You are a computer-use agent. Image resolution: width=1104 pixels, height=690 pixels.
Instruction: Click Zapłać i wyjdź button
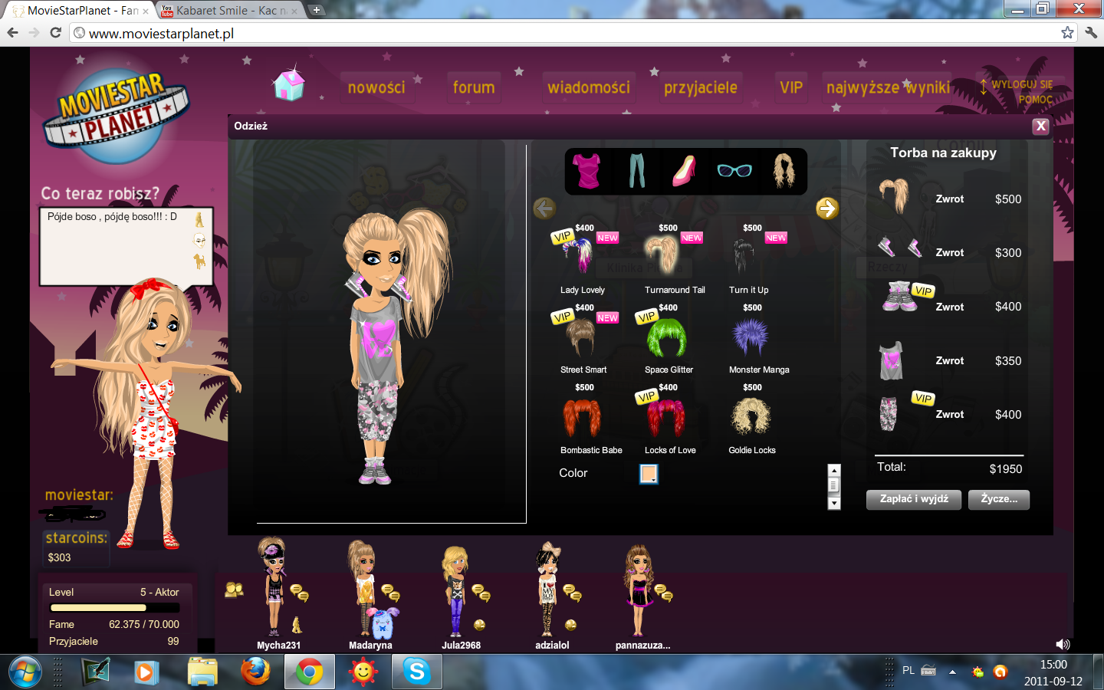point(914,499)
